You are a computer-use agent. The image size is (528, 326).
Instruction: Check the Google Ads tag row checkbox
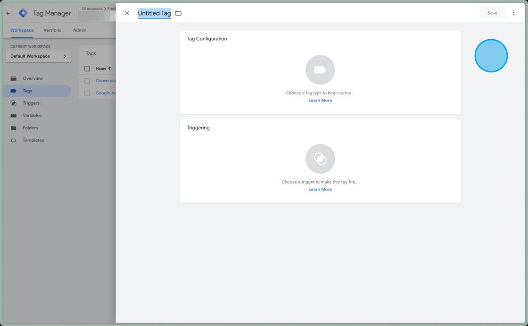[87, 93]
